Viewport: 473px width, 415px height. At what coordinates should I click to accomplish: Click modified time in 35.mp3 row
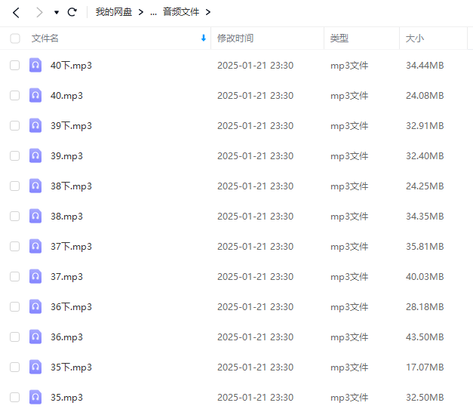255,397
